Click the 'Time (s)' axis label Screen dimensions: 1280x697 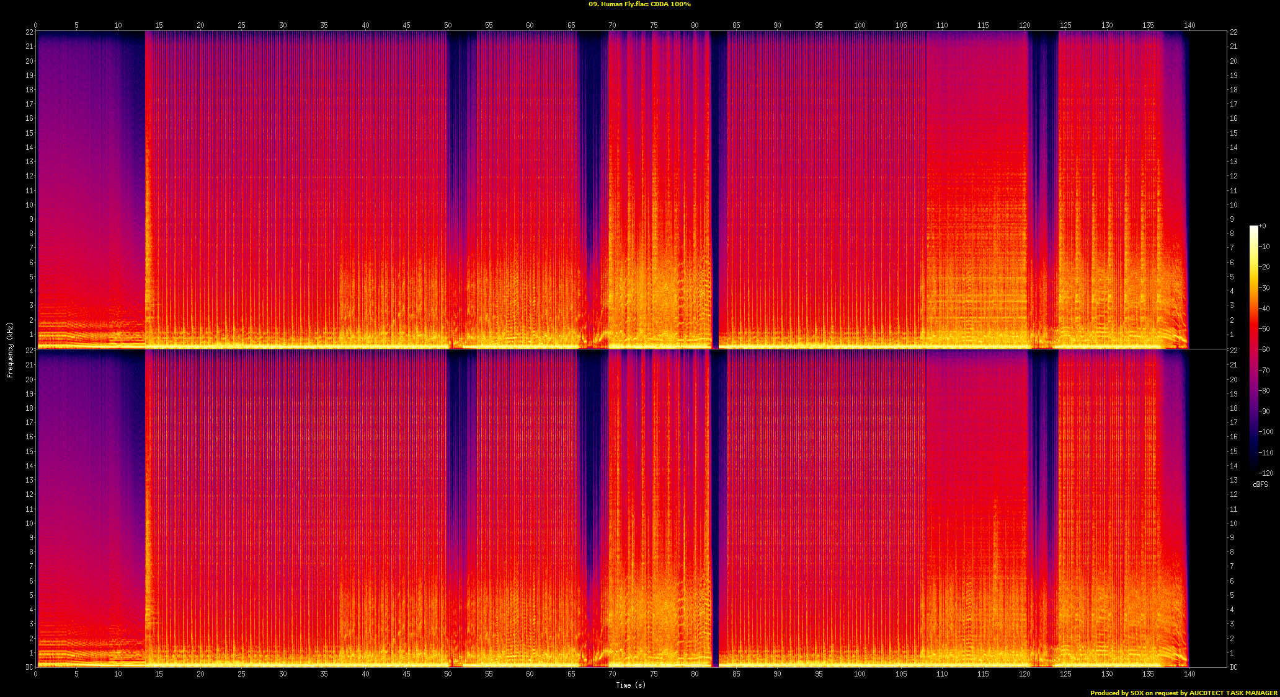(x=631, y=685)
